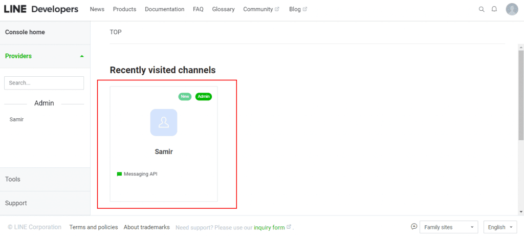Open the News menu item

[97, 9]
